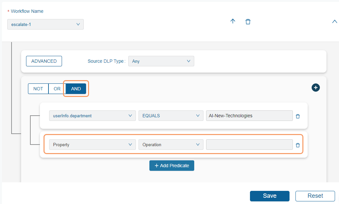Viewport: 339px width, 204px height.
Task: Open the Operation dropdown in the new predicate row
Action: 170,144
